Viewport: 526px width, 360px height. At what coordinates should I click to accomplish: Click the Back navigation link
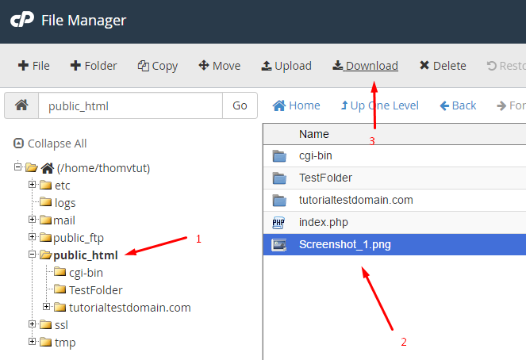pyautogui.click(x=458, y=105)
